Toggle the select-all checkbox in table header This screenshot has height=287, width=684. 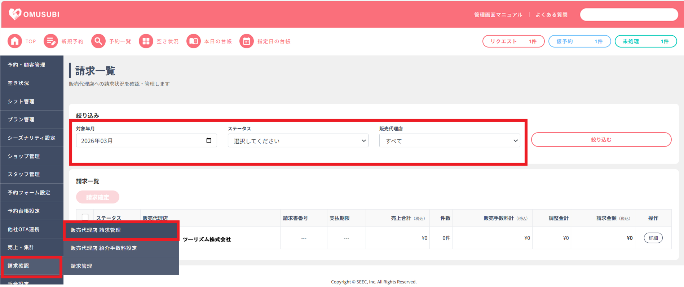coord(85,217)
